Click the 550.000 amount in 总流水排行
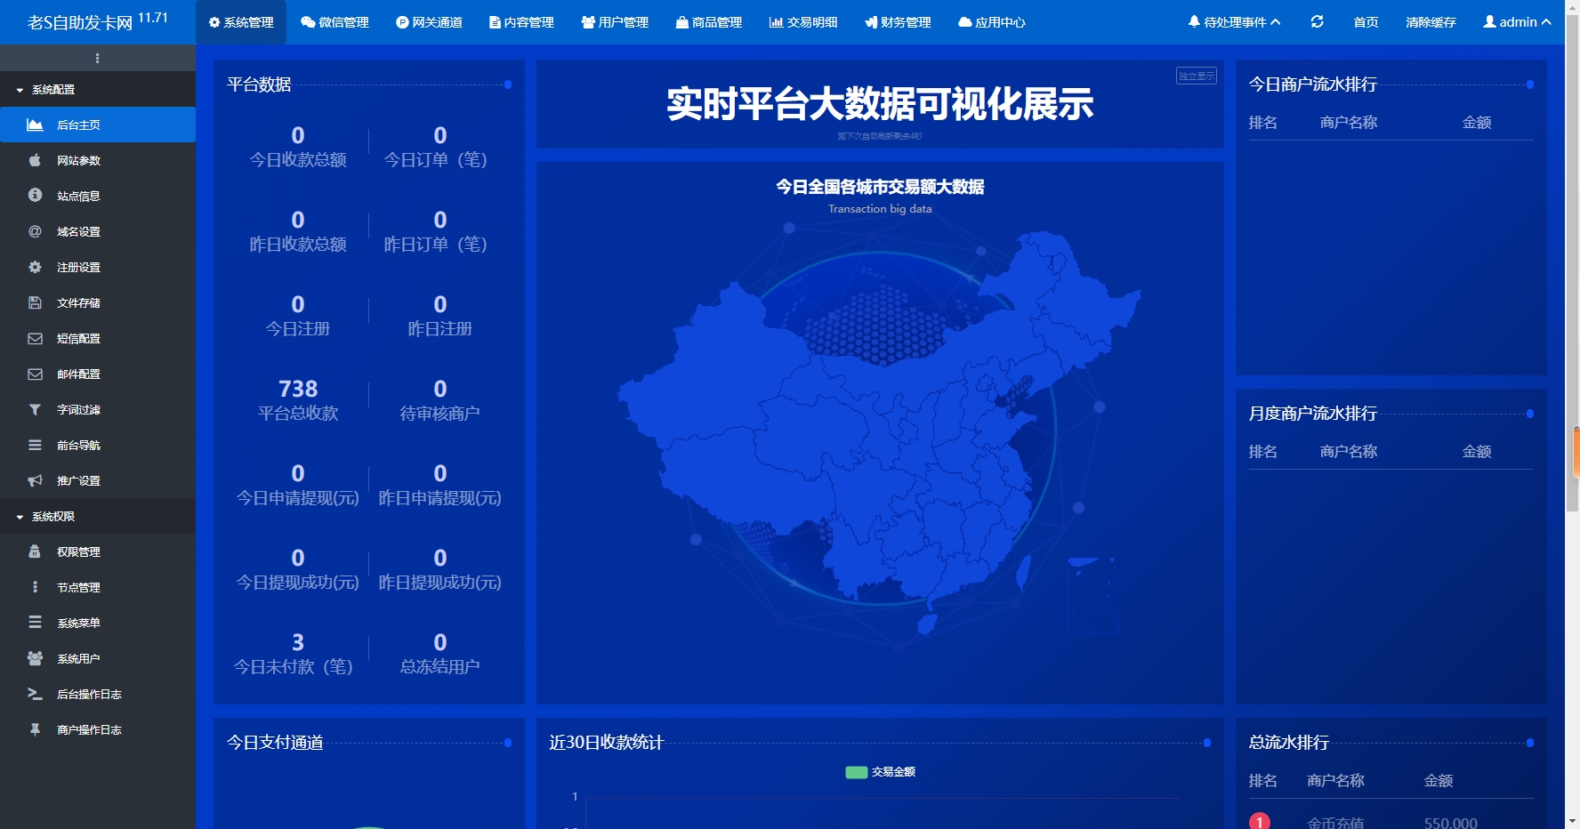Screen dimensions: 1580x829 click(1450, 823)
